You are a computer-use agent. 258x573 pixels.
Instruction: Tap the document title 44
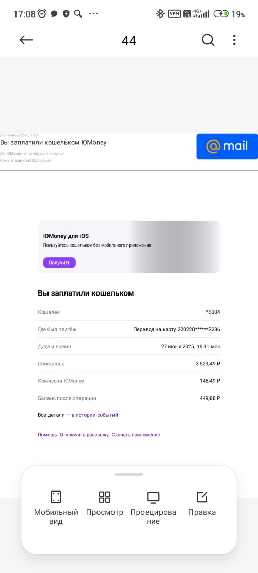tap(129, 41)
